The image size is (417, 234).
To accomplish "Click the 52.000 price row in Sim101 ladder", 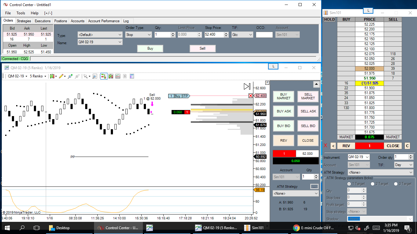I will (369, 69).
